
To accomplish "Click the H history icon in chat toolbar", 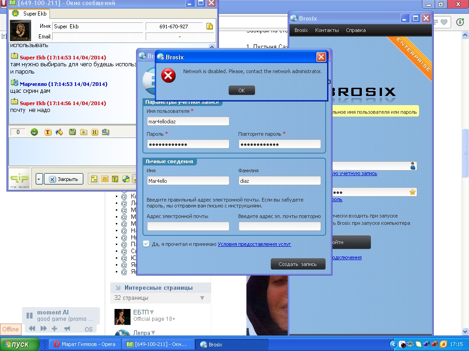I will (x=95, y=132).
